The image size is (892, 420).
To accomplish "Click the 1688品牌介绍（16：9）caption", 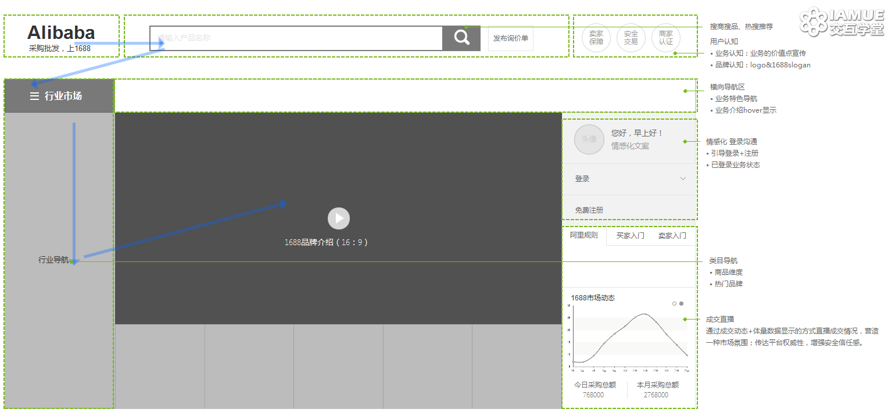I will 326,242.
